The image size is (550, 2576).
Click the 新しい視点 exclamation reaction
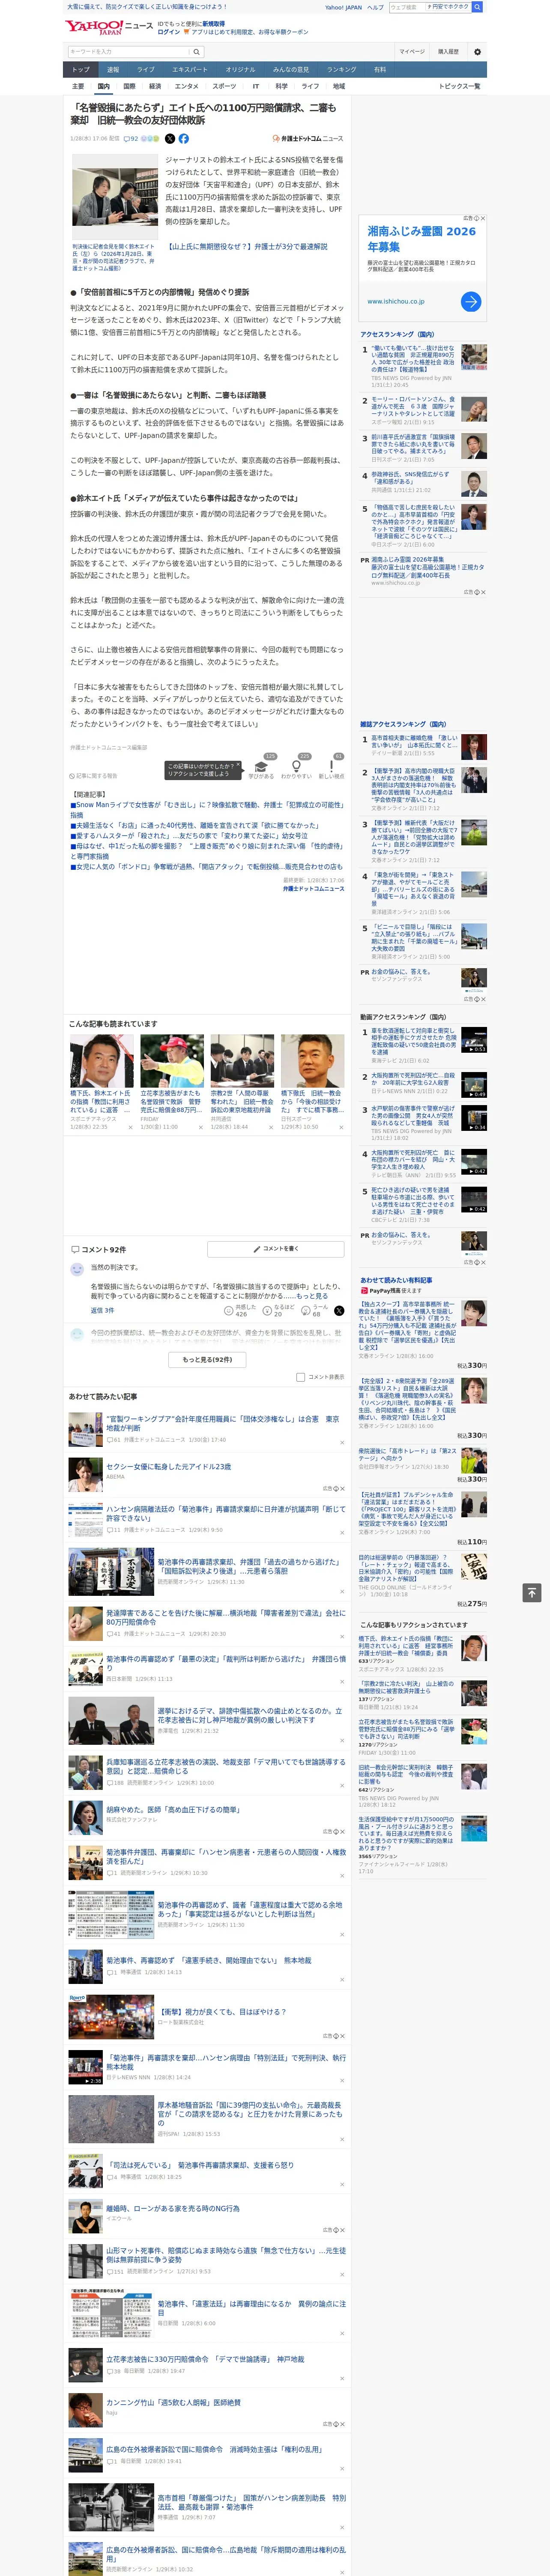coord(332,768)
